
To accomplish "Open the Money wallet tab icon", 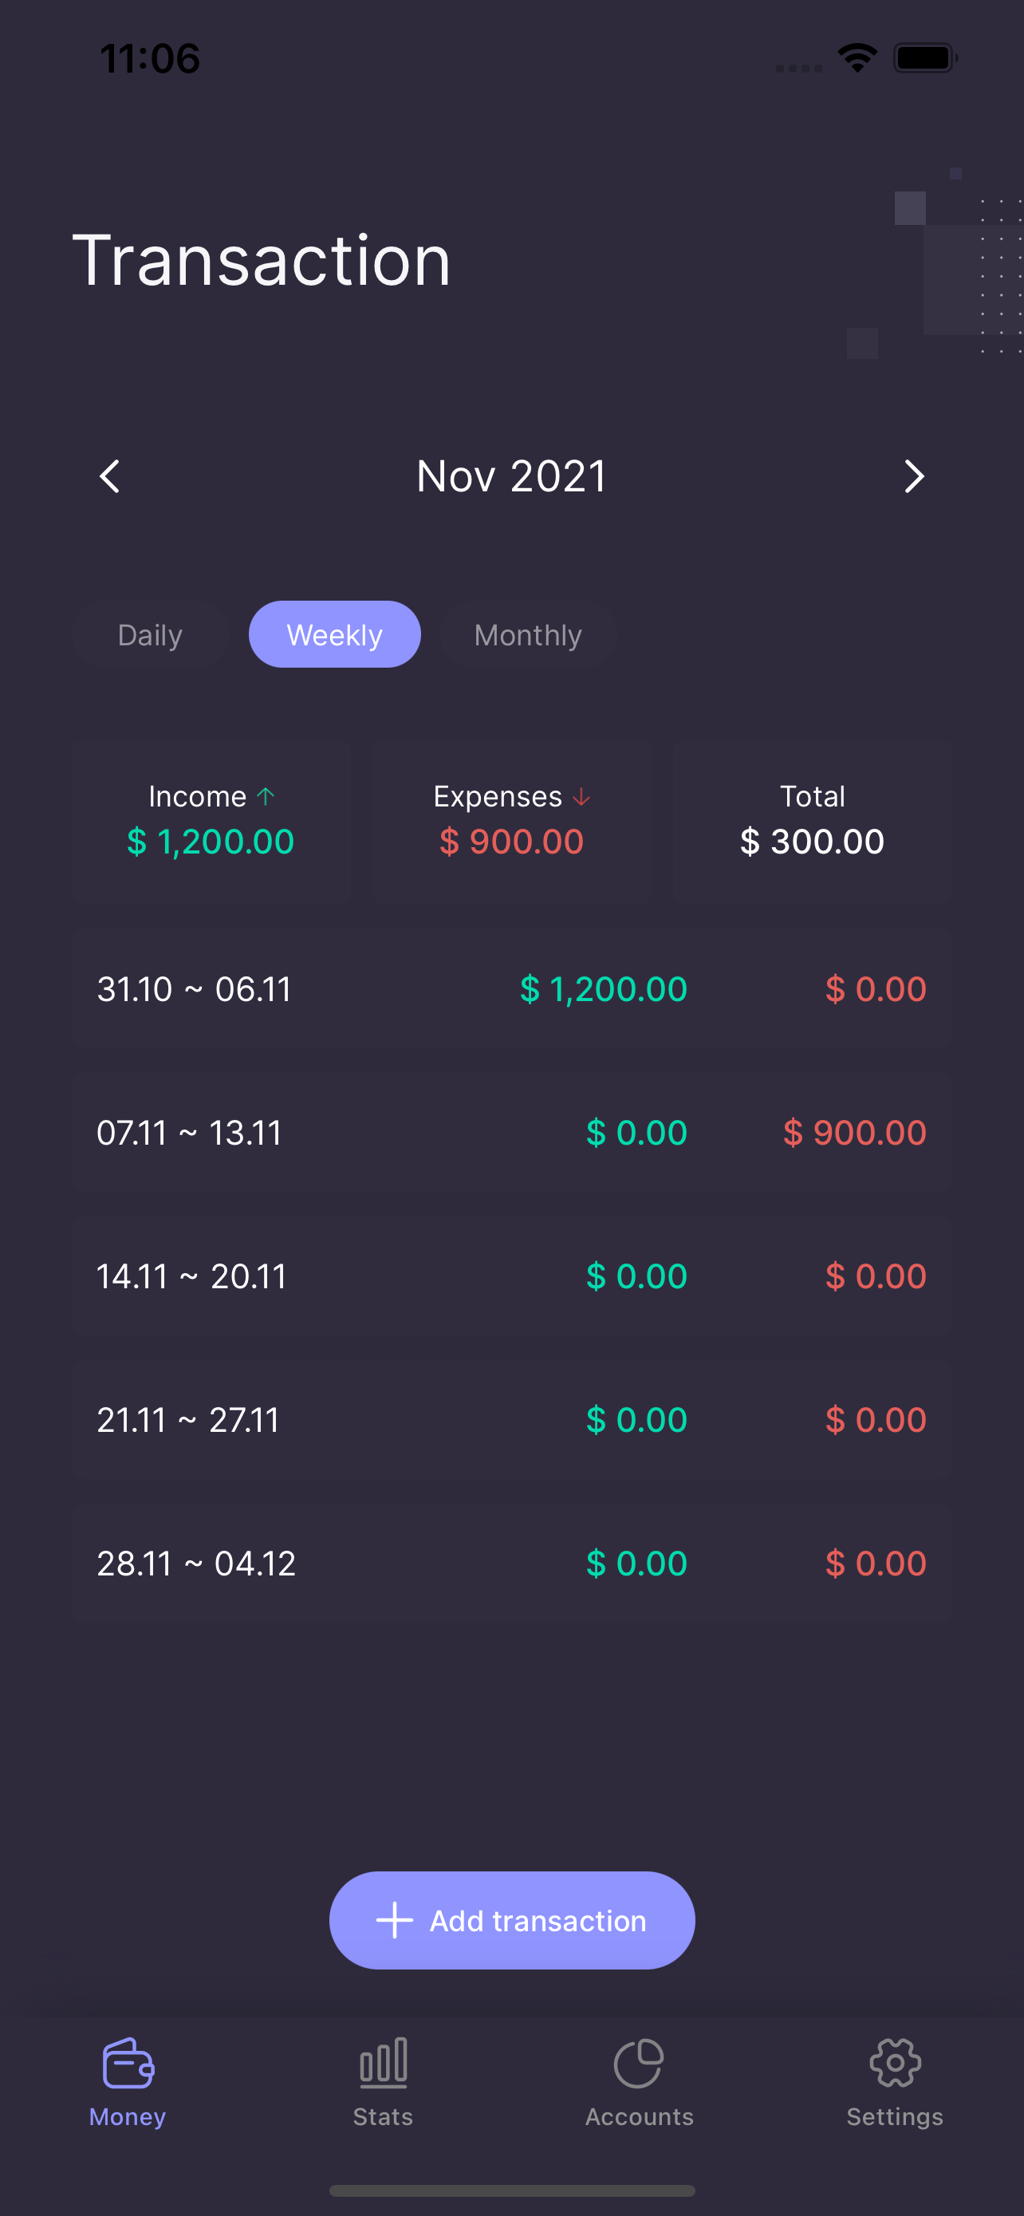I will 128,2062.
